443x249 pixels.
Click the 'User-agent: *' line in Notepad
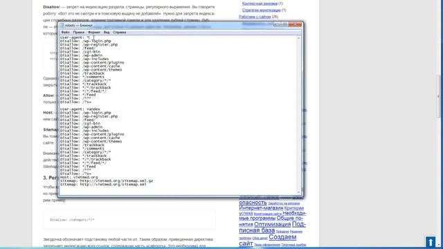coord(75,37)
